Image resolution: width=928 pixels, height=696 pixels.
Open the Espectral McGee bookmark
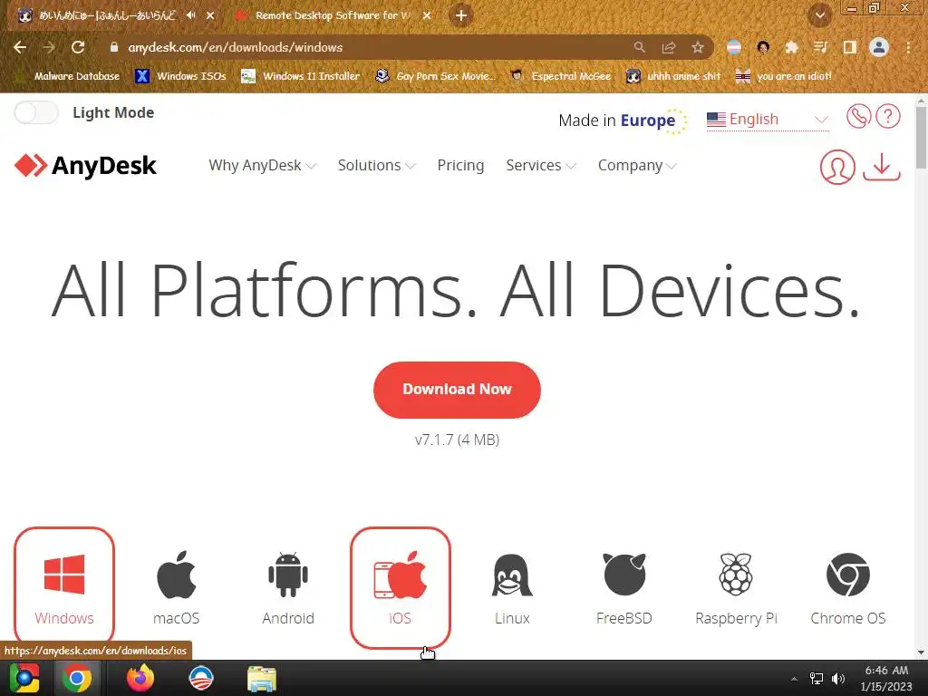(x=561, y=76)
